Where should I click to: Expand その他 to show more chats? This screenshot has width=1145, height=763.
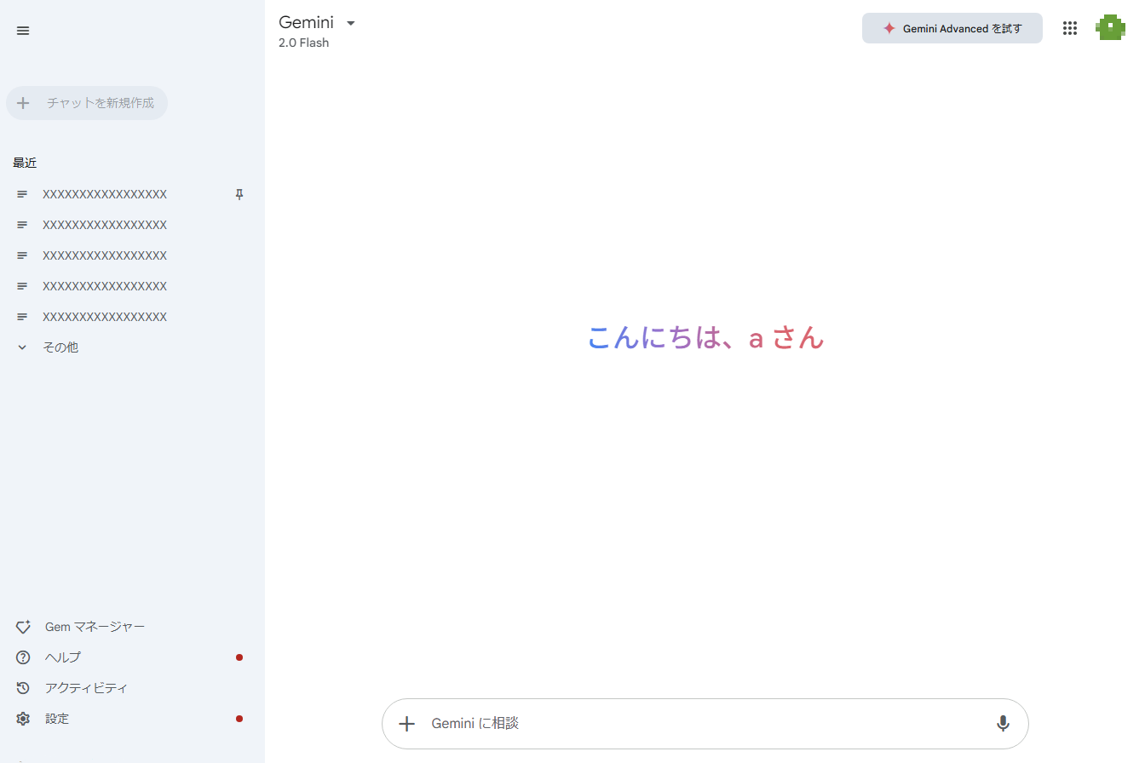coord(60,347)
